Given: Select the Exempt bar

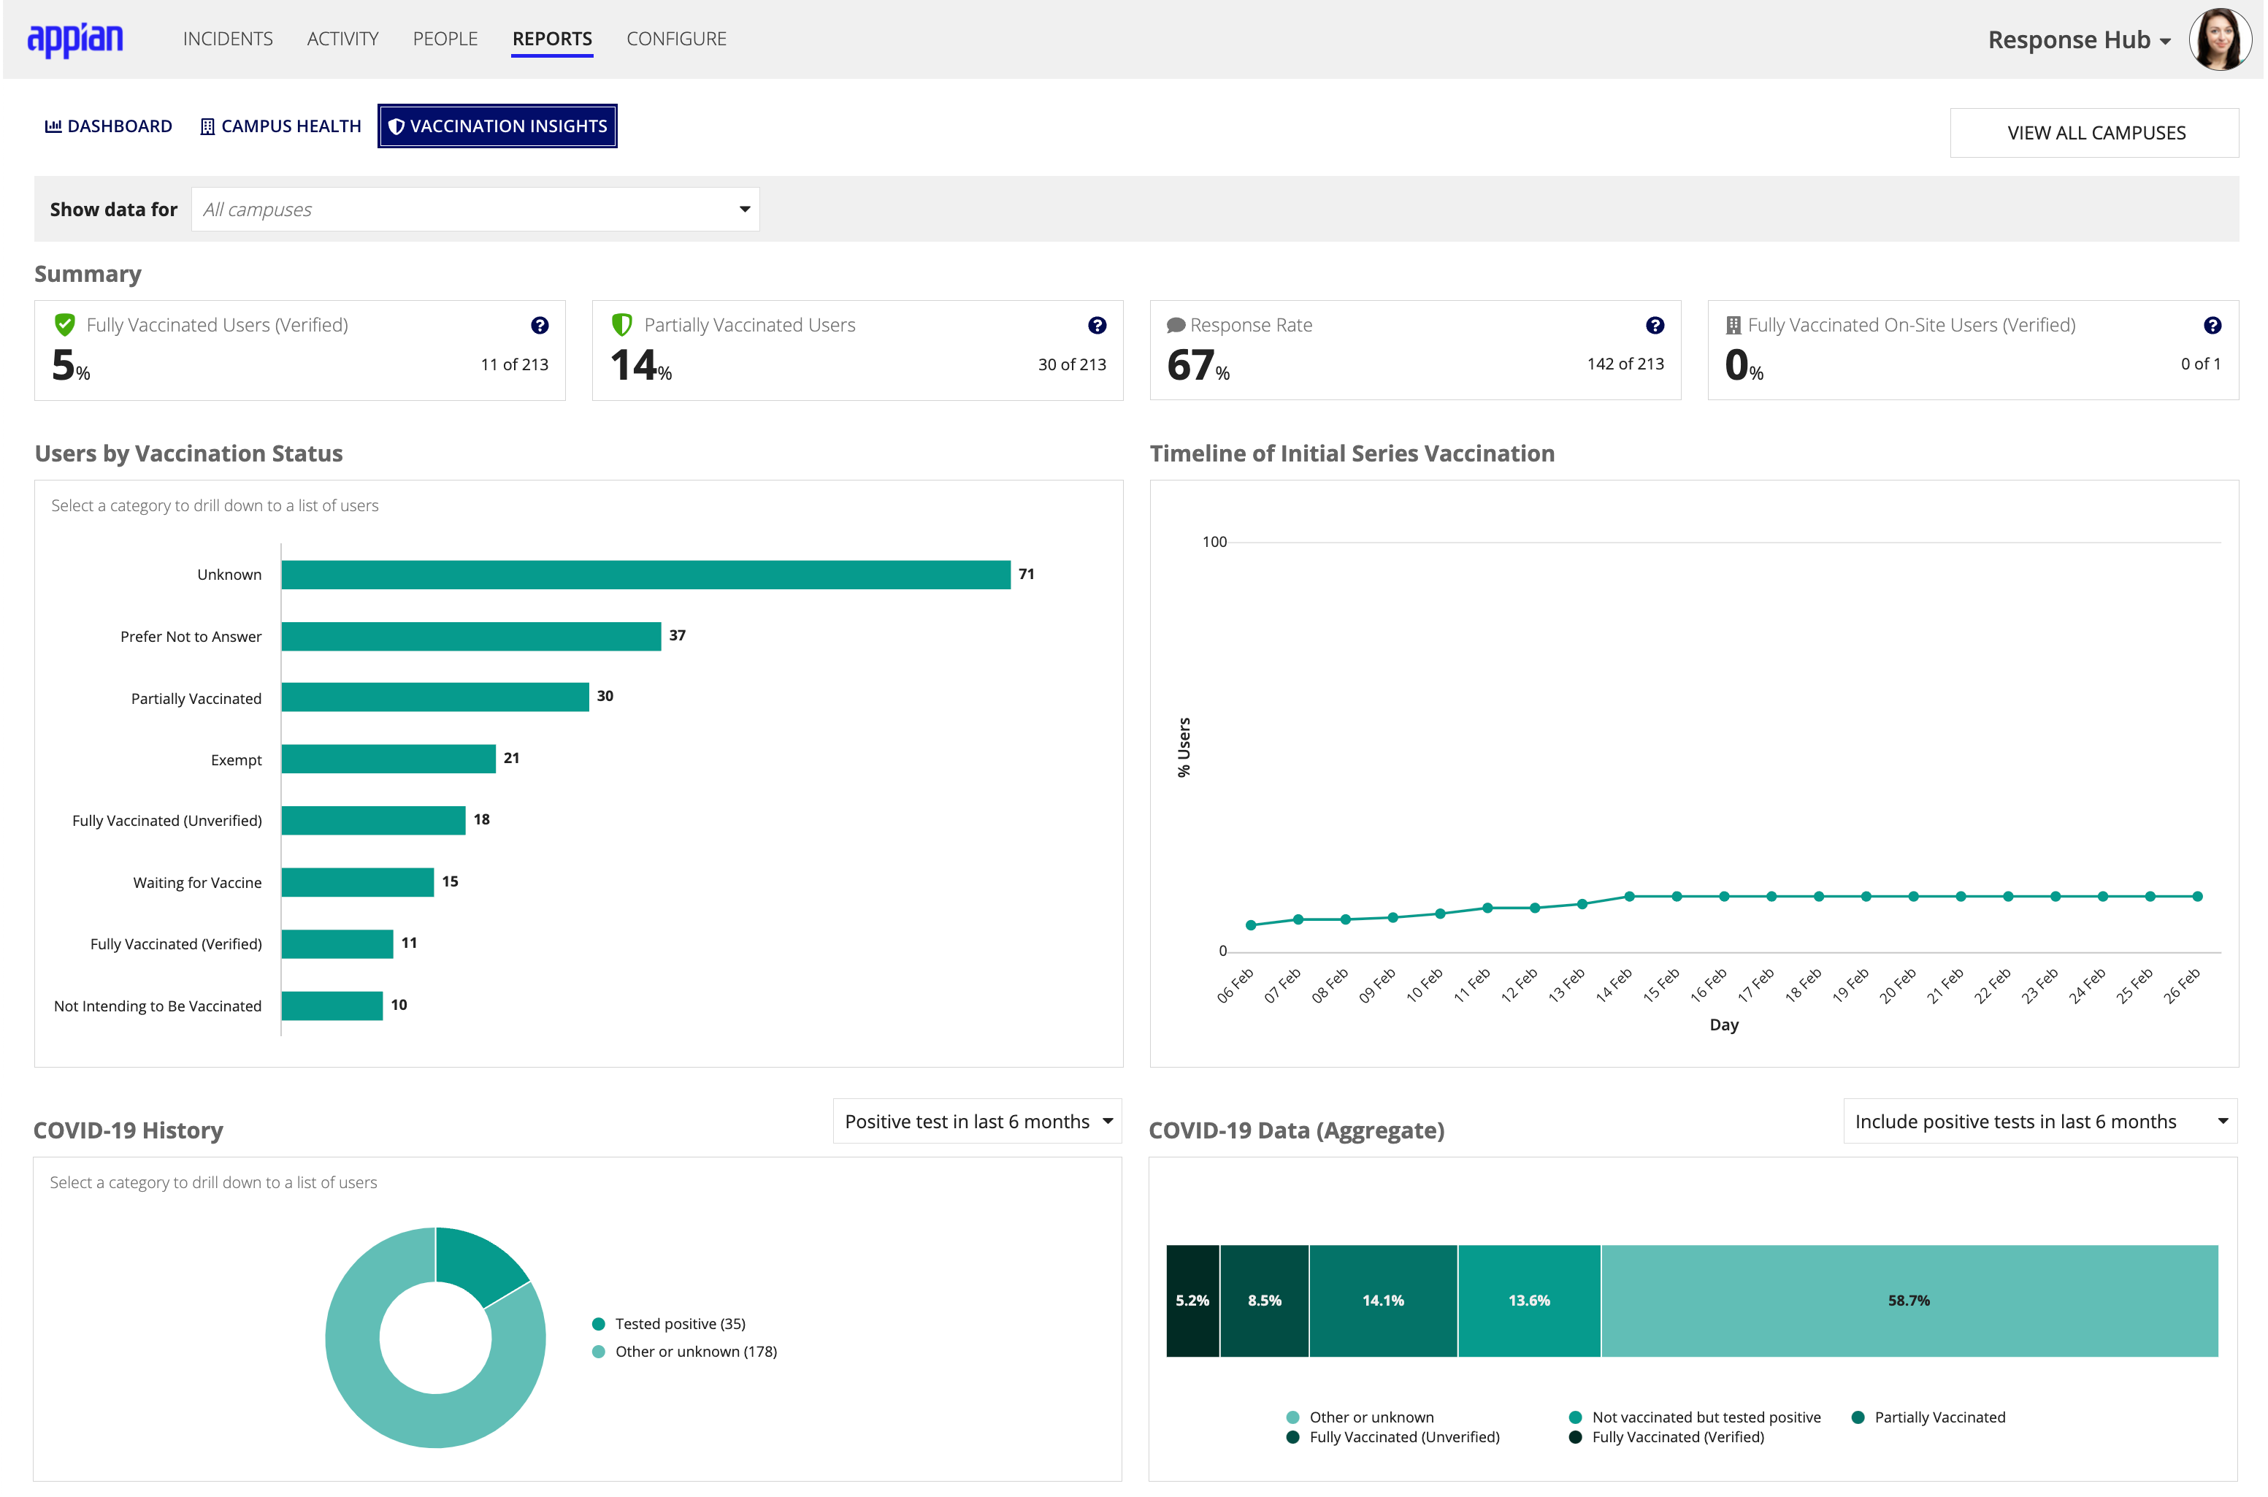Looking at the screenshot, I should pyautogui.click(x=388, y=759).
